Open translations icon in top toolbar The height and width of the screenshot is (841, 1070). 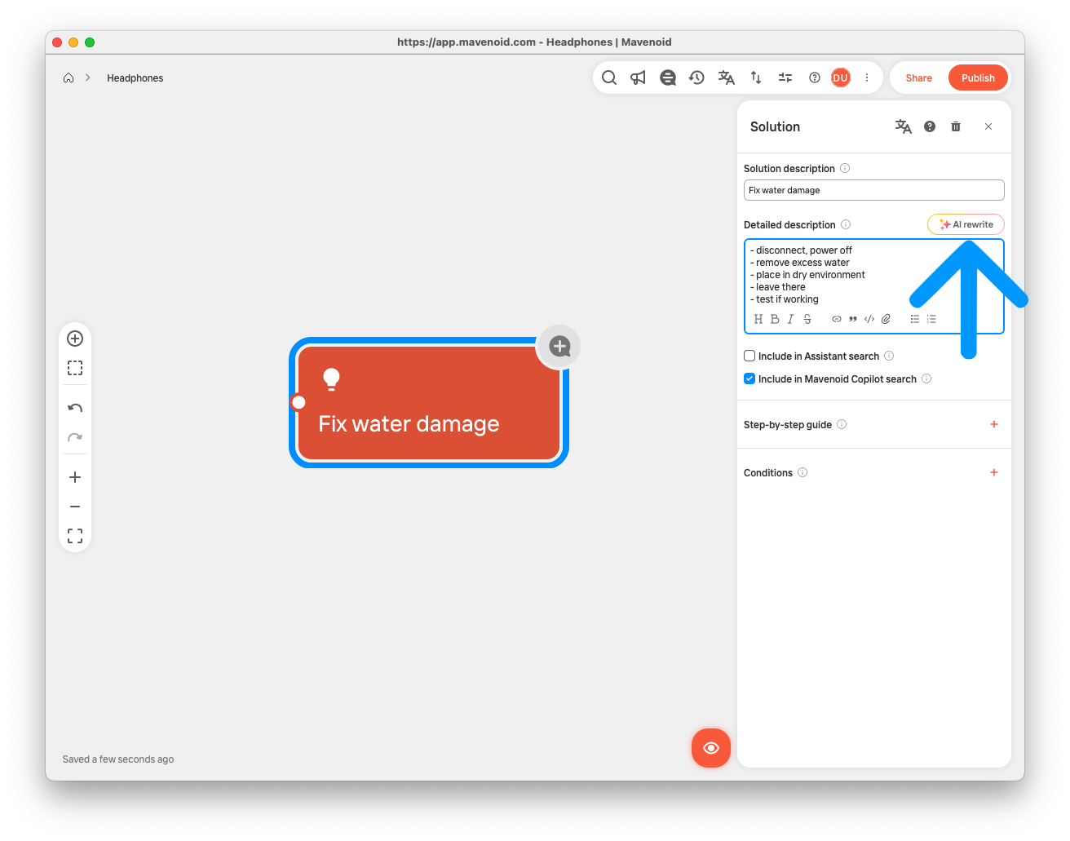point(727,77)
